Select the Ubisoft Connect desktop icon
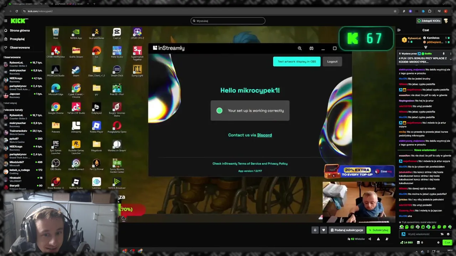The height and width of the screenshot is (256, 456). pos(76,165)
